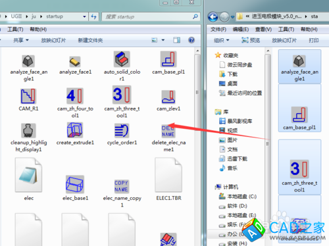Open 查看(V) menu in right window

[263, 30]
